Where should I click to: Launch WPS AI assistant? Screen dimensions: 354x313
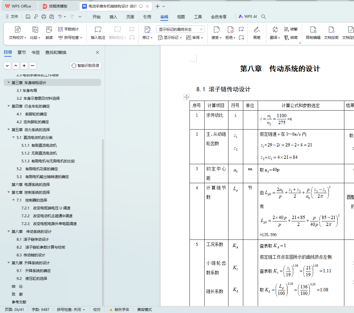point(248,17)
